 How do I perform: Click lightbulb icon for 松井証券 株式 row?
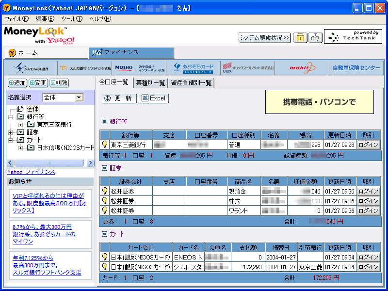pyautogui.click(x=105, y=201)
